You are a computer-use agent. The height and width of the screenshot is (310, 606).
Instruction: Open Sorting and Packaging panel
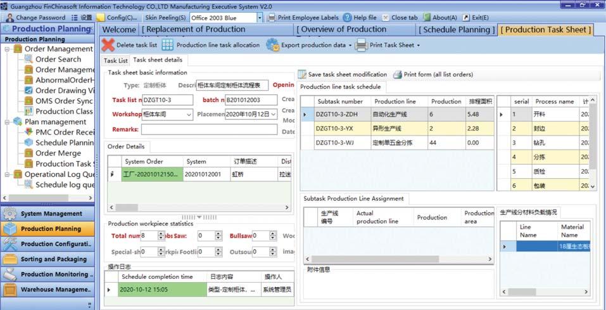click(x=47, y=259)
